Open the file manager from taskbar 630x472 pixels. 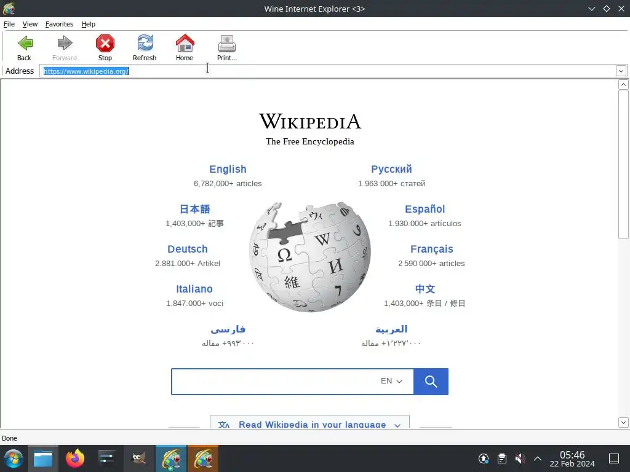[43, 458]
